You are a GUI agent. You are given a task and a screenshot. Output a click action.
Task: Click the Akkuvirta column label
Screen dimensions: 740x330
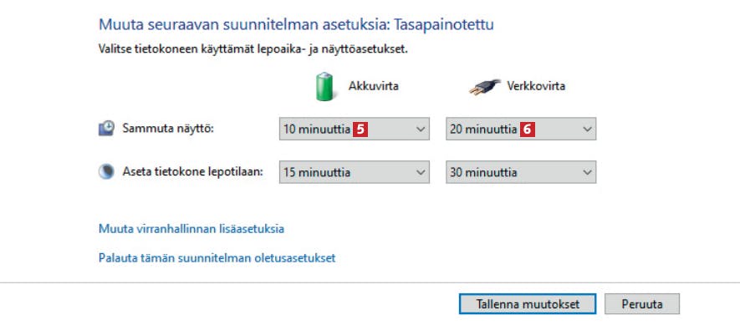point(373,86)
